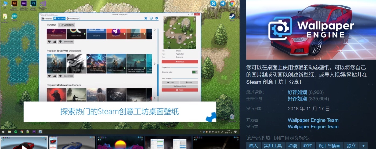The width and height of the screenshot is (376, 149).
Task: Click the Sheep wallpaper preview image
Action: point(180,33)
